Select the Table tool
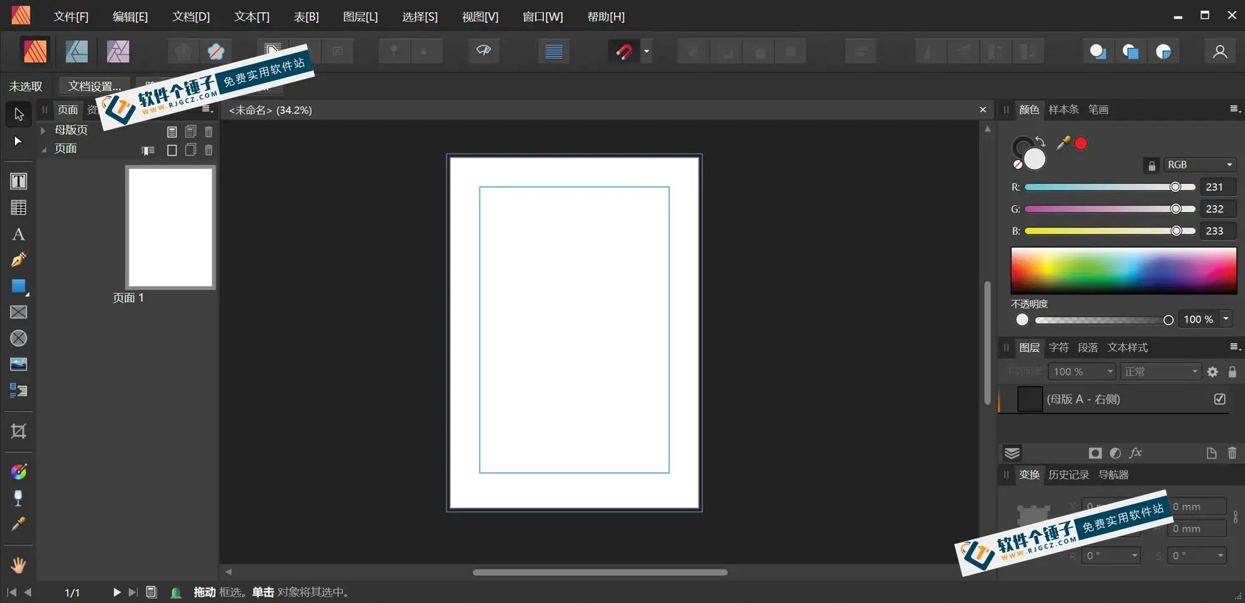This screenshot has height=603, width=1245. (18, 207)
